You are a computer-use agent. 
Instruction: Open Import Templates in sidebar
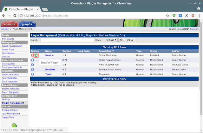pos(11,89)
